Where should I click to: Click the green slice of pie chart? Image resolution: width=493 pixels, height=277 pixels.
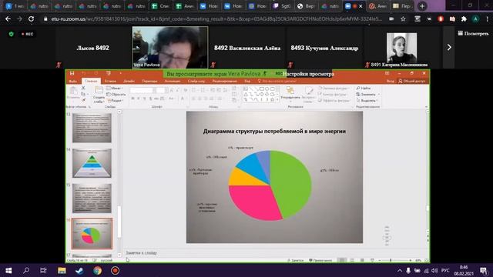[x=291, y=184]
